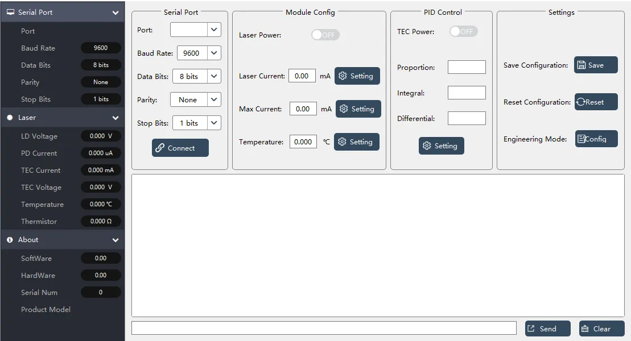This screenshot has width=631, height=341.
Task: Click the link icon on Connect button
Action: tap(160, 148)
